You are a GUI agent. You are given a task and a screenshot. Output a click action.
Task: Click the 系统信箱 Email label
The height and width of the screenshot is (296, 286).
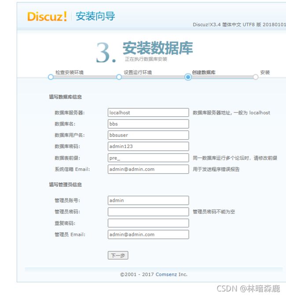click(x=72, y=169)
